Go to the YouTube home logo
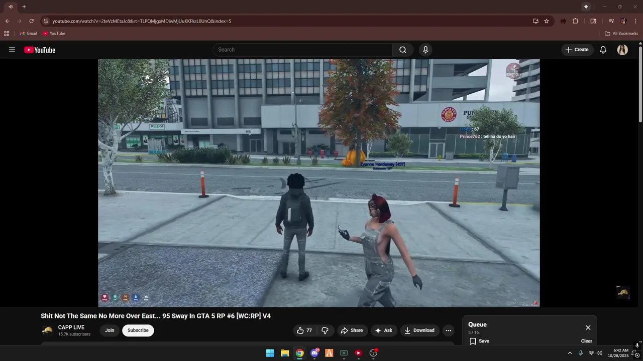The width and height of the screenshot is (643, 361). coord(40,50)
